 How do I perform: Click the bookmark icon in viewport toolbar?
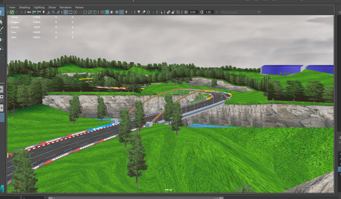click(44, 12)
